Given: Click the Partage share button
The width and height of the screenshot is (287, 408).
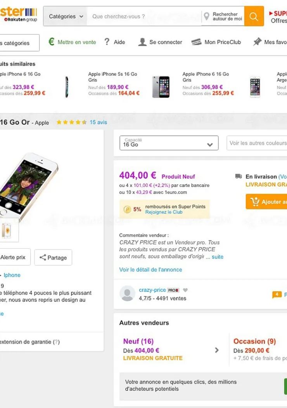Looking at the screenshot, I should pyautogui.click(x=53, y=257).
